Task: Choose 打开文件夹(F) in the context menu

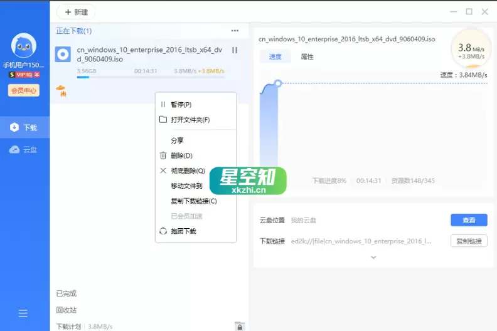Action: point(196,120)
